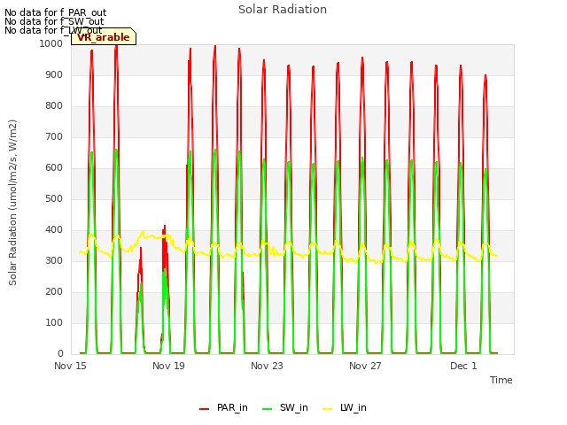The height and width of the screenshot is (425, 567).
Task: Click the Nov 19 x-axis tick label
Action: coord(168,366)
